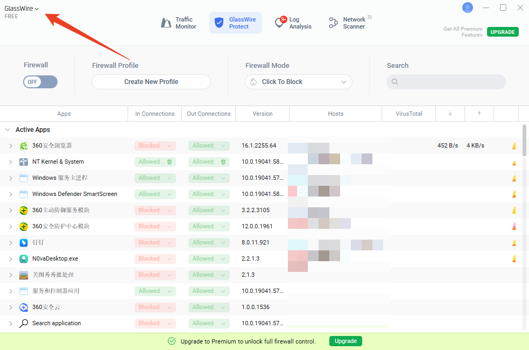The image size is (529, 350).
Task: Open the Click To Block mode dropdown
Action: pos(299,82)
